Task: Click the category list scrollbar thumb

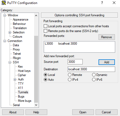Action: point(36,69)
